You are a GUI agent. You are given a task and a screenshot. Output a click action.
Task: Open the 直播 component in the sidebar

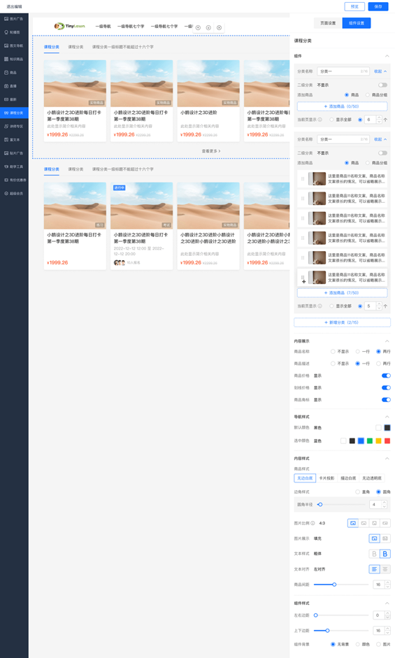10,85
